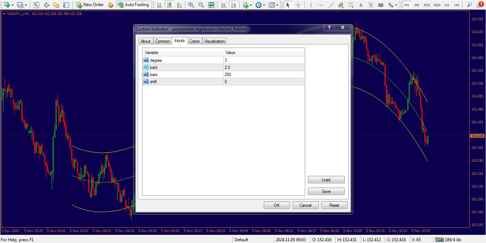Toggle AutoTrading button
This screenshot has height=243, width=486.
coord(133,5)
